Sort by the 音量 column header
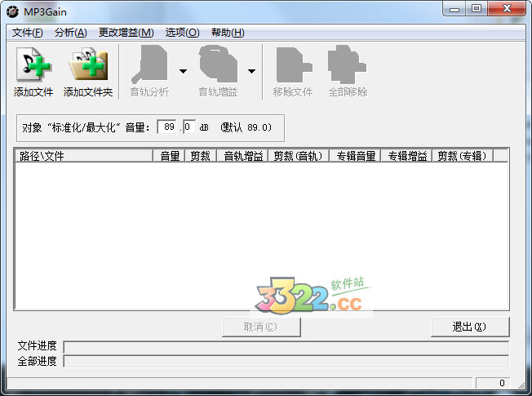The height and width of the screenshot is (396, 532). (x=169, y=156)
